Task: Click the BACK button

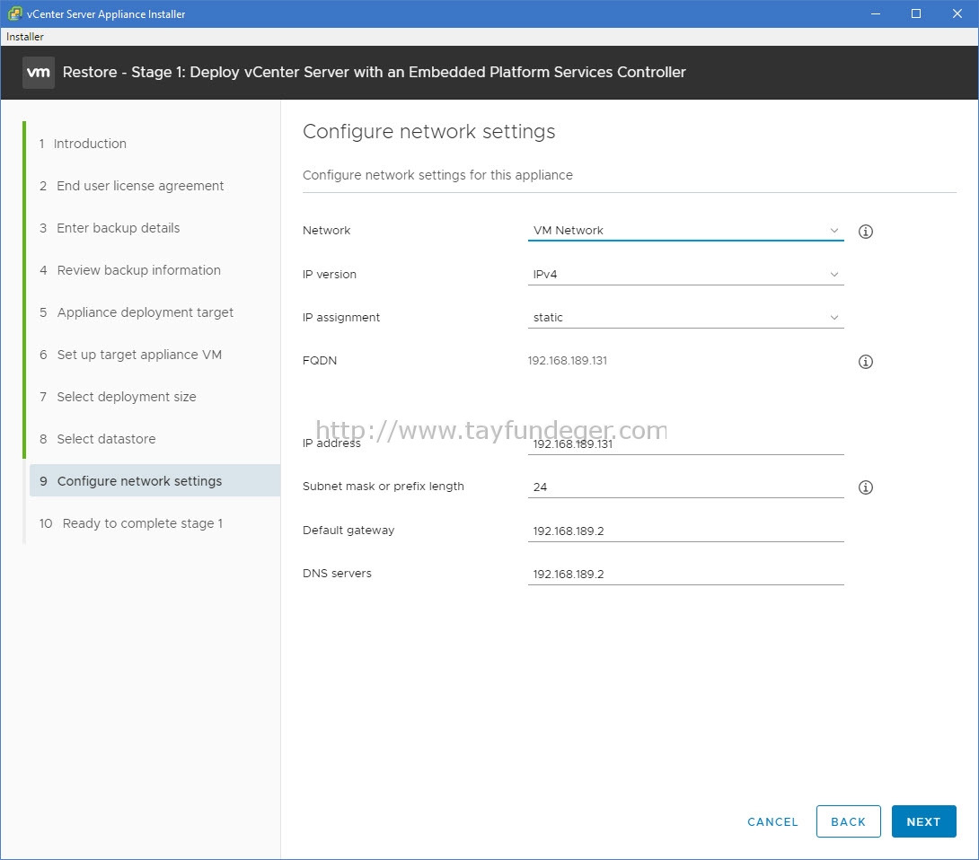Action: point(848,821)
